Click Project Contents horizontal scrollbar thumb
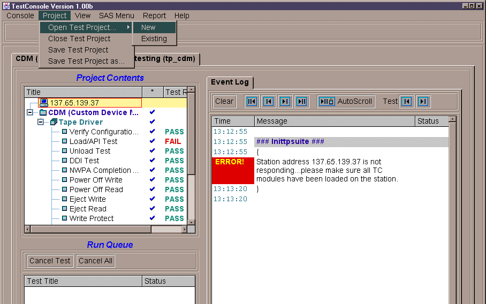This screenshot has height=304, width=486. 91,229
